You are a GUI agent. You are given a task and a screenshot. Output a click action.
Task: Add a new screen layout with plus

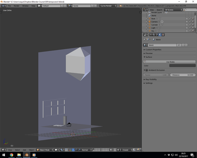pos(62,6)
